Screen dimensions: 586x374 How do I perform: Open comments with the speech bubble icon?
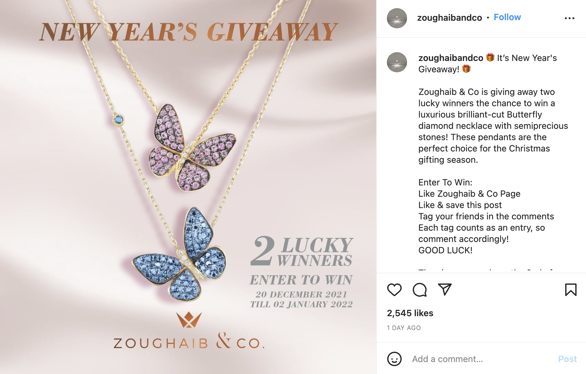420,290
